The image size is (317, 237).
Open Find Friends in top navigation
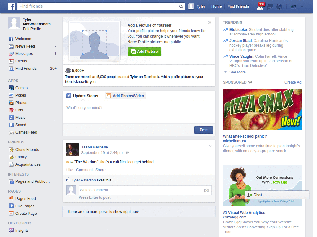238,6
